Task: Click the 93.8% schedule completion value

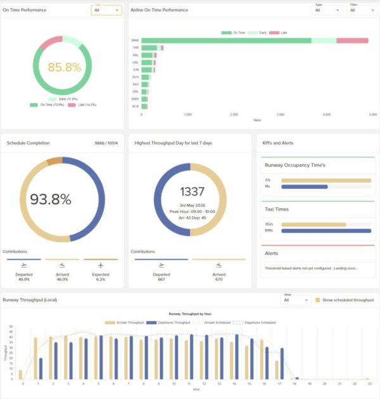Action: click(51, 199)
